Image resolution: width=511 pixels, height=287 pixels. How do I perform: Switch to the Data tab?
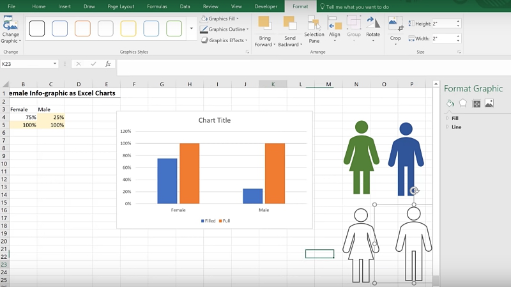click(185, 6)
